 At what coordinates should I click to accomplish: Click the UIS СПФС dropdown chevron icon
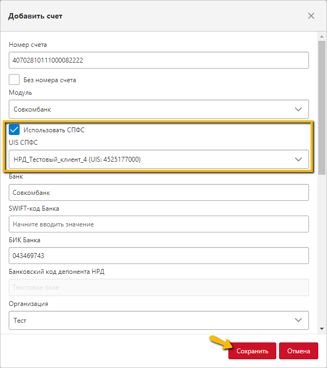tap(298, 160)
